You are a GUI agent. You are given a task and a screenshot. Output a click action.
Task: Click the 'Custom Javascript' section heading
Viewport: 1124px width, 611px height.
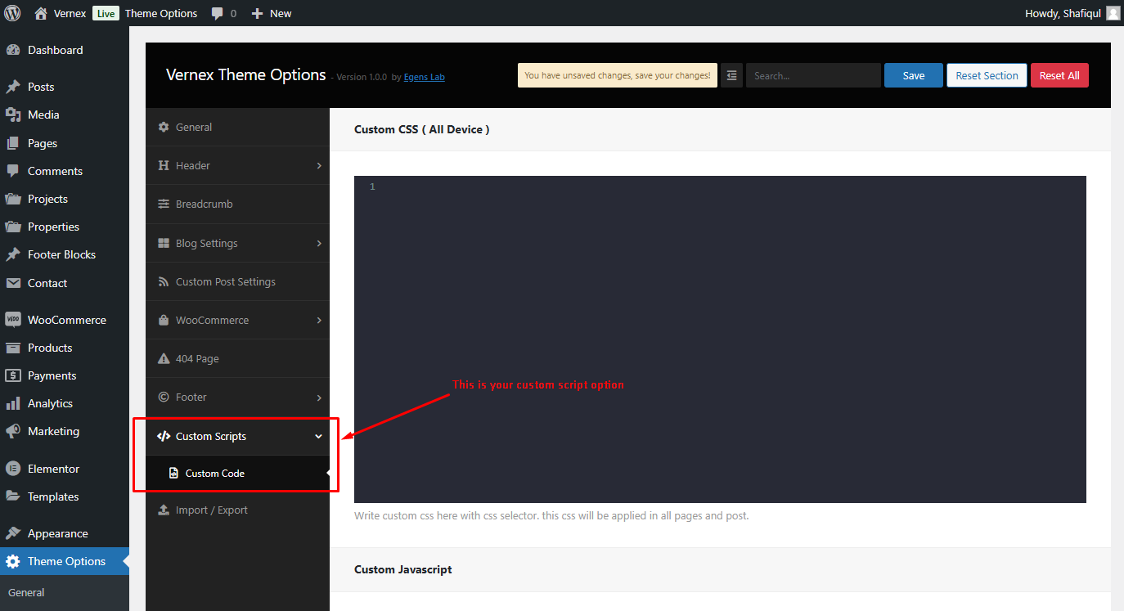coord(403,569)
